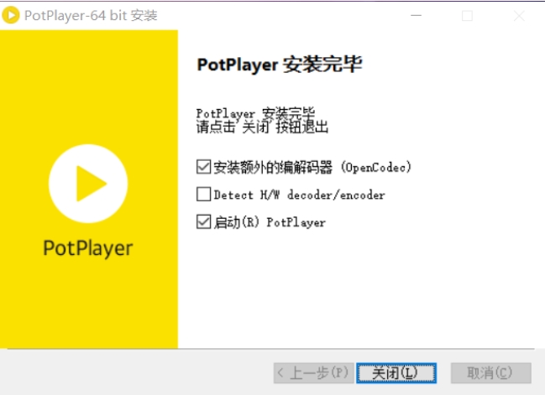Click the greyed maximize window button
The width and height of the screenshot is (545, 395).
coord(467,16)
